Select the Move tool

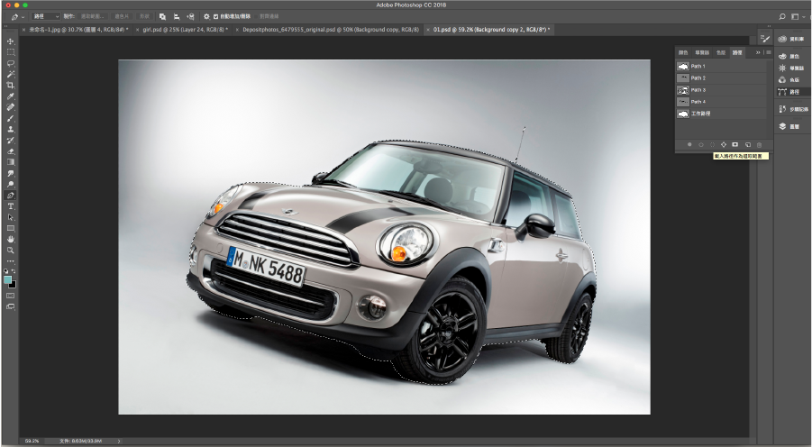pyautogui.click(x=11, y=41)
